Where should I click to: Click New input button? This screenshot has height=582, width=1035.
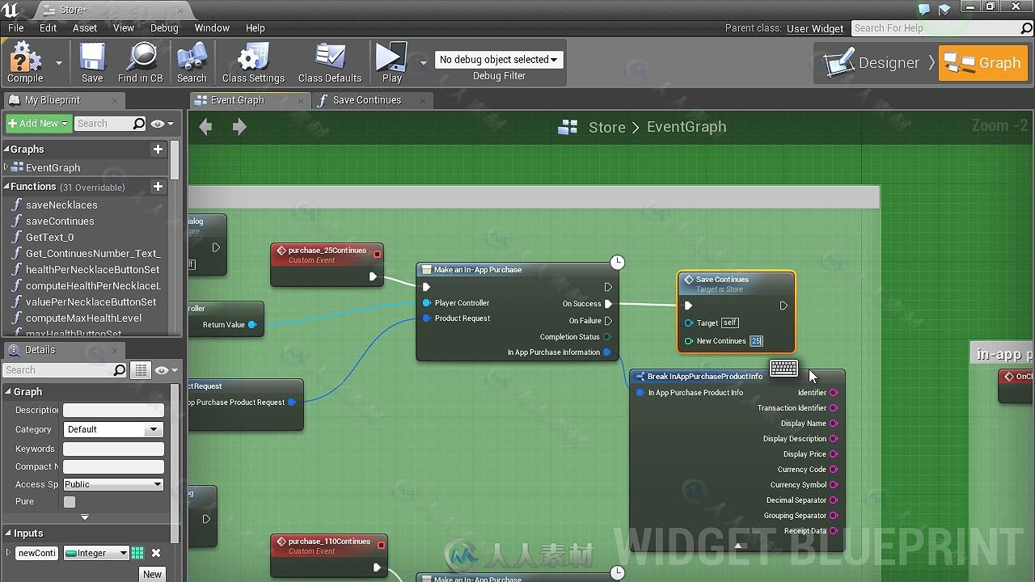click(x=152, y=574)
